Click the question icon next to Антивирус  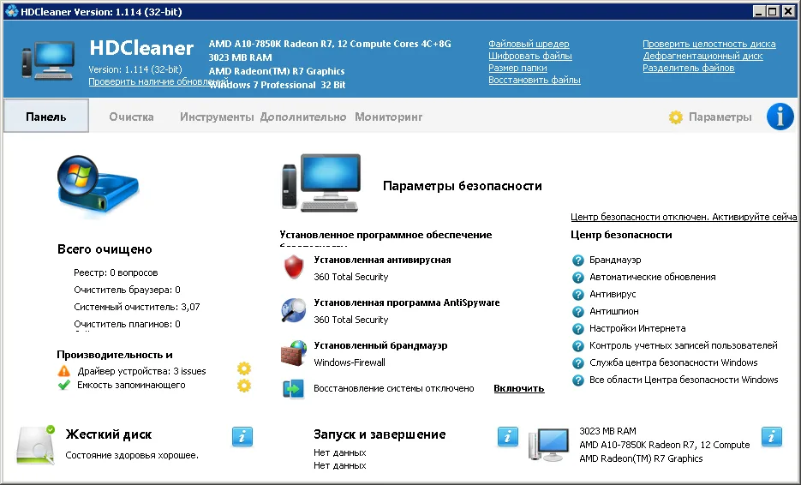pos(577,295)
